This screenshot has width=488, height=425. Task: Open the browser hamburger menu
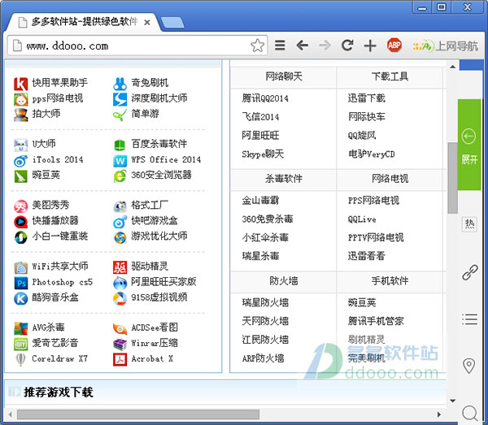coord(280,46)
